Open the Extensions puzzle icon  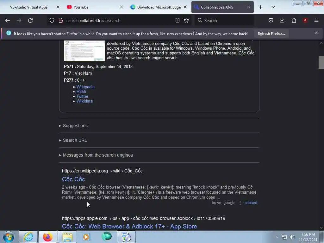(x=294, y=21)
